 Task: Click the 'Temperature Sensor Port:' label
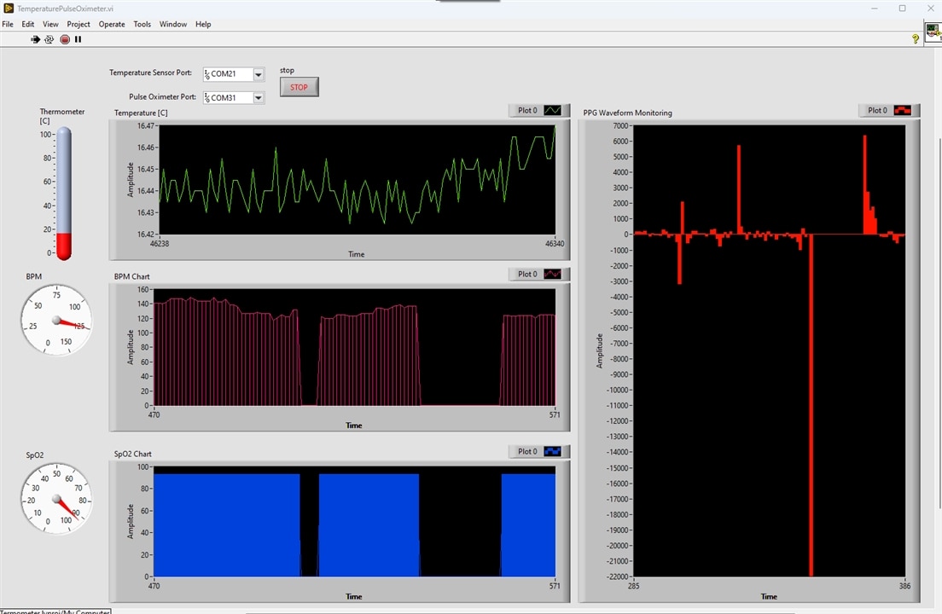[x=150, y=72]
